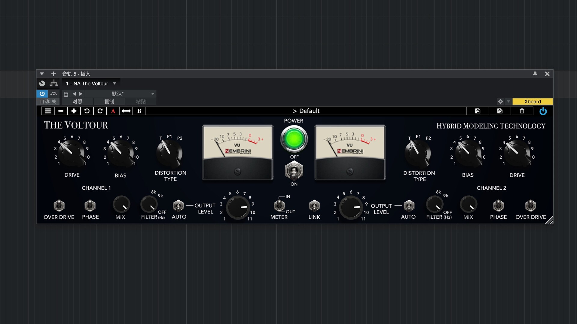577x324 pixels.
Task: Open the settings gear icon
Action: (x=500, y=101)
